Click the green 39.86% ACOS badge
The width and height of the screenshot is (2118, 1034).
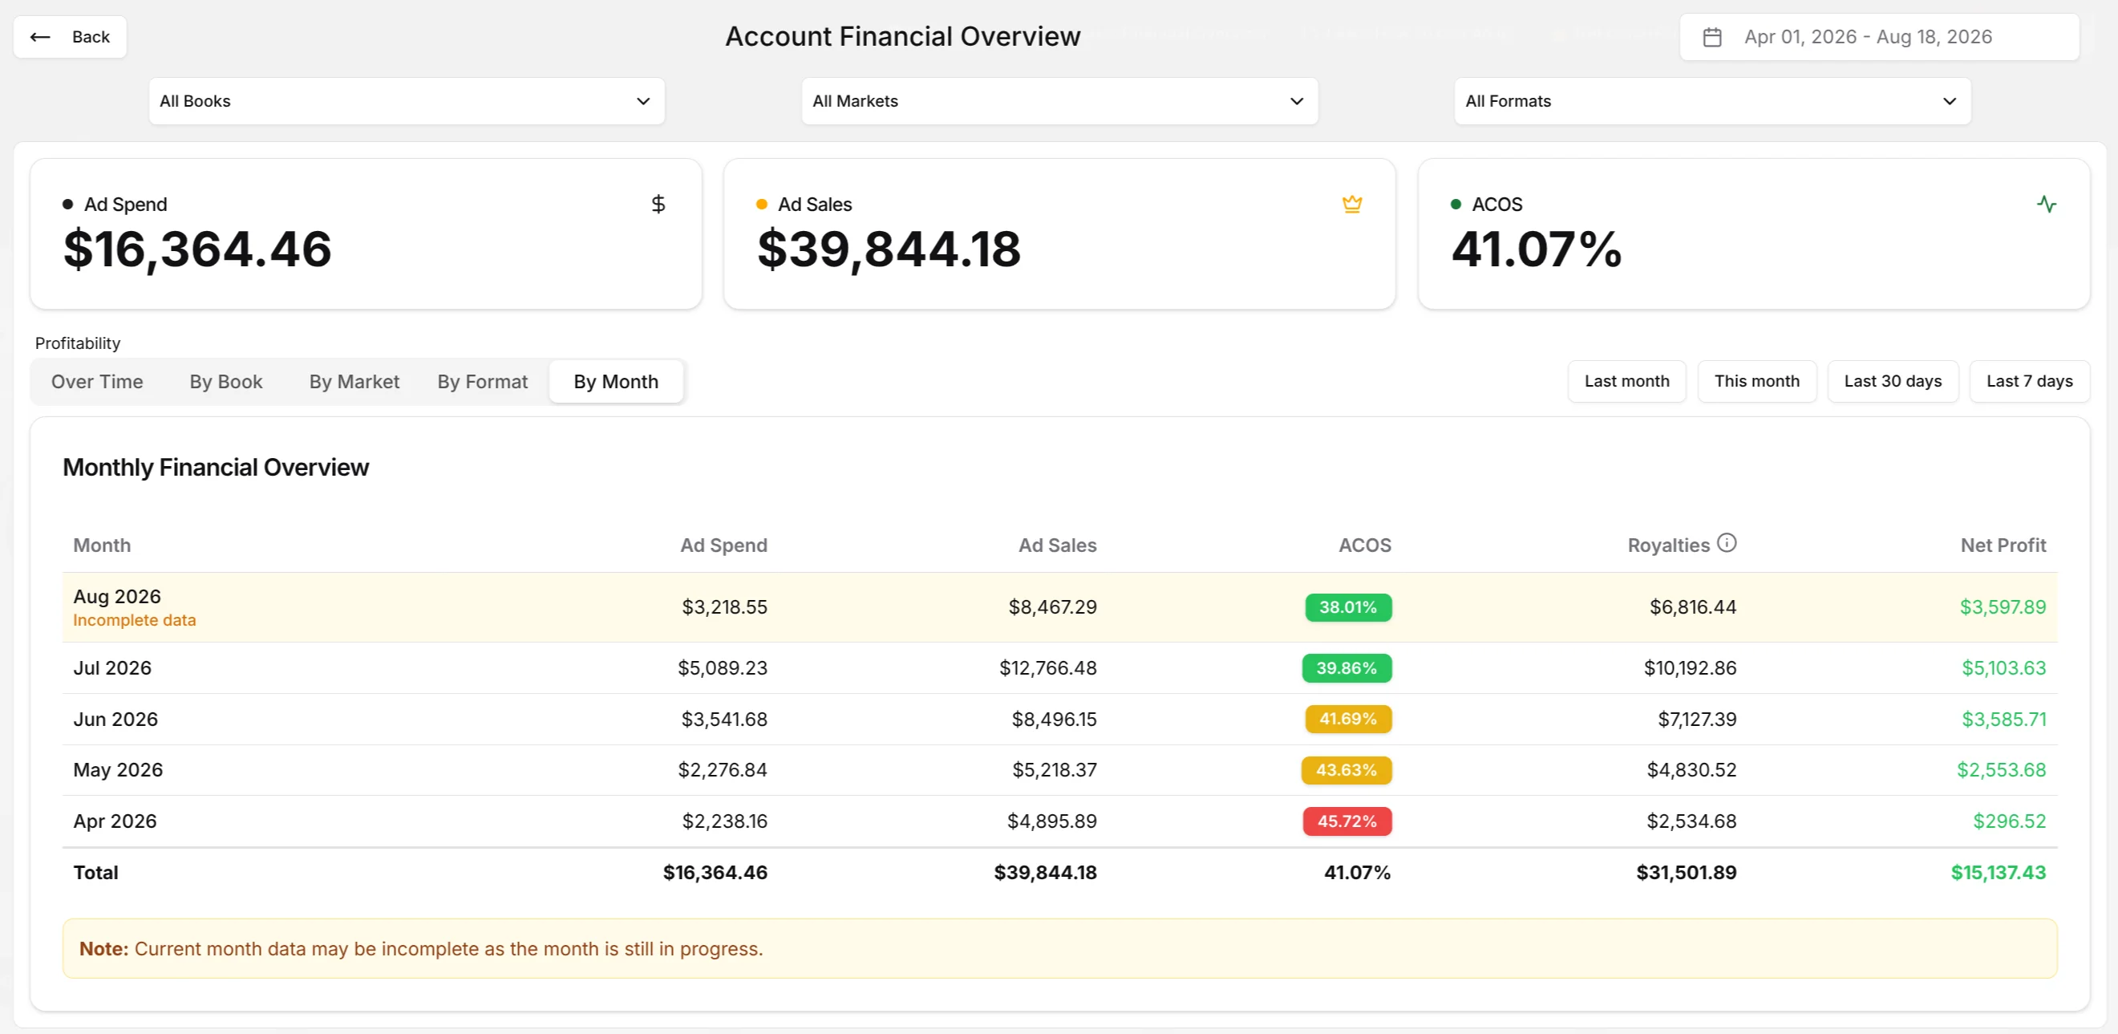[1346, 668]
